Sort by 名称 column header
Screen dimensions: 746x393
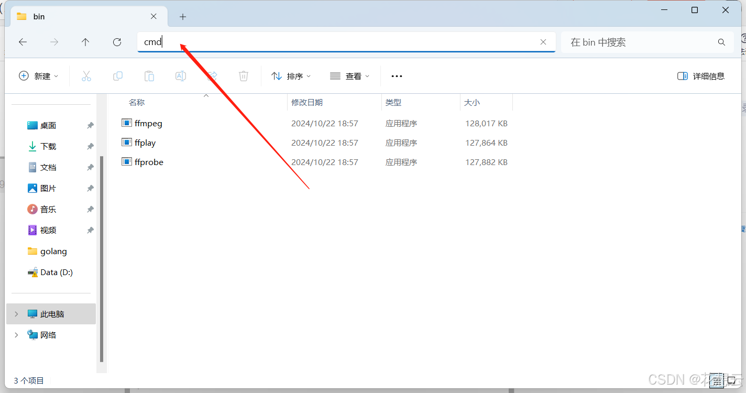pyautogui.click(x=137, y=103)
